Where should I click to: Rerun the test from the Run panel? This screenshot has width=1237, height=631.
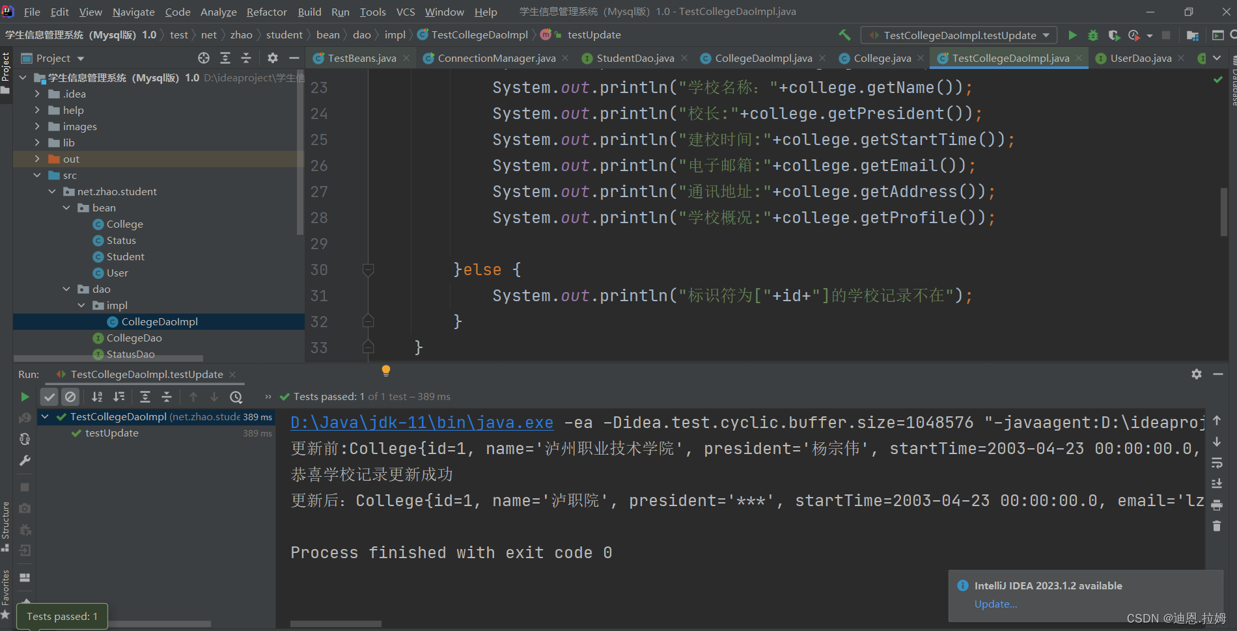pos(25,397)
